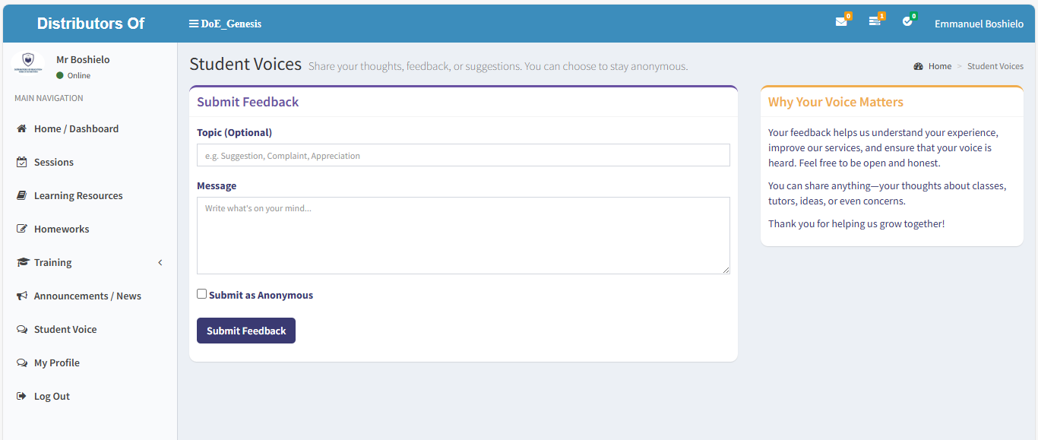The width and height of the screenshot is (1038, 440).
Task: Click into the Message text area
Action: click(x=463, y=236)
